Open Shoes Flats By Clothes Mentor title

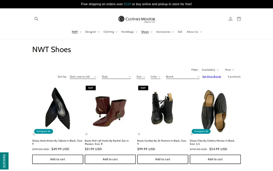coord(212,142)
